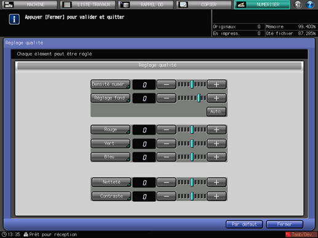Increase Réglage fond with plus button

click(x=217, y=98)
